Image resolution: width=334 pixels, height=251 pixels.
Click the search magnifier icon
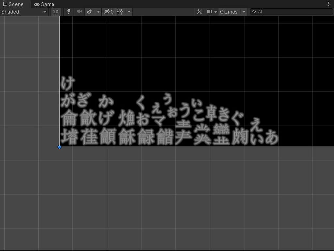click(x=254, y=12)
